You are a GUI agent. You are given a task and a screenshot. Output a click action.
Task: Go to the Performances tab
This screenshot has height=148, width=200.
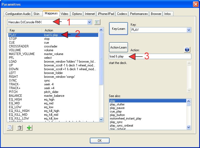coord(139,14)
